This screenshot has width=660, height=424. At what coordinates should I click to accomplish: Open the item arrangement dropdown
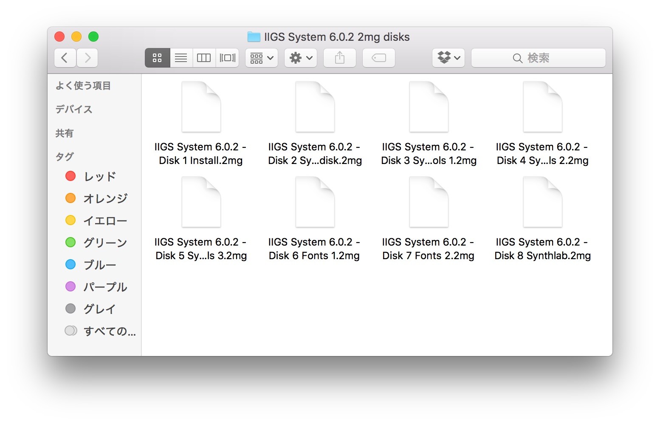tap(262, 58)
